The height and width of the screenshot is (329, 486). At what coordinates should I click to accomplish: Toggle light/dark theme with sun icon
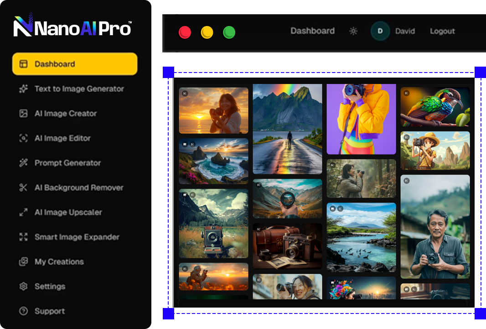[x=353, y=31]
